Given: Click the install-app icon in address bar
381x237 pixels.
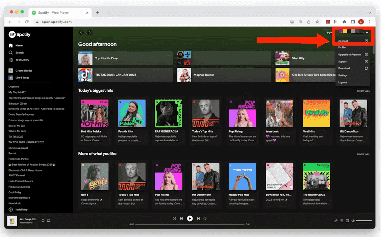Looking at the screenshot, I should tap(292, 22).
